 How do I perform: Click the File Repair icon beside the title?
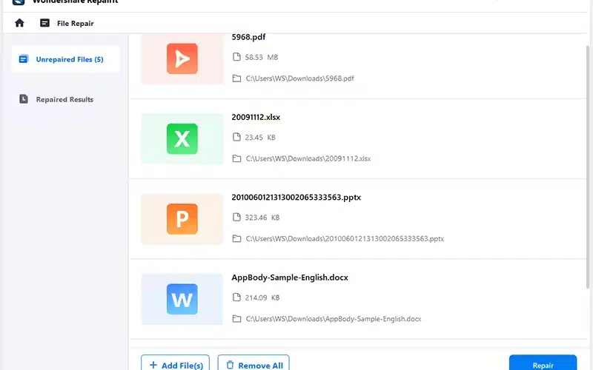pyautogui.click(x=44, y=23)
